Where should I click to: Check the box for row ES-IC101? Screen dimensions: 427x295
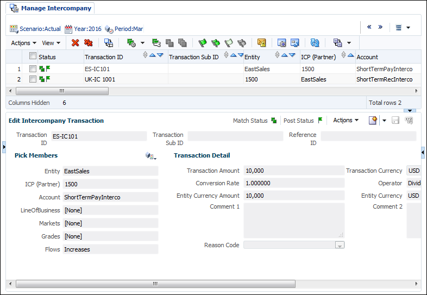coord(33,69)
